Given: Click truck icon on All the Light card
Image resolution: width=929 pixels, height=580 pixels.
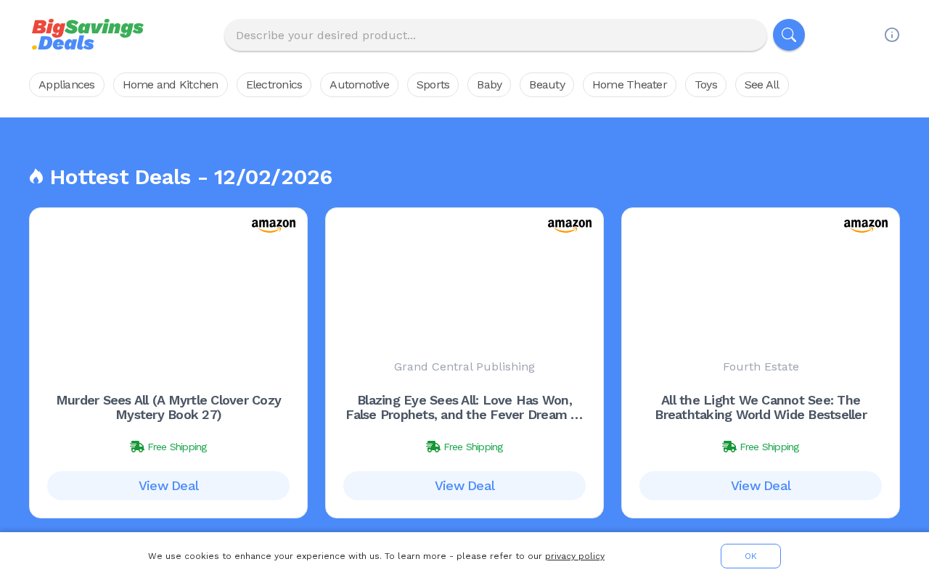Looking at the screenshot, I should [729, 447].
